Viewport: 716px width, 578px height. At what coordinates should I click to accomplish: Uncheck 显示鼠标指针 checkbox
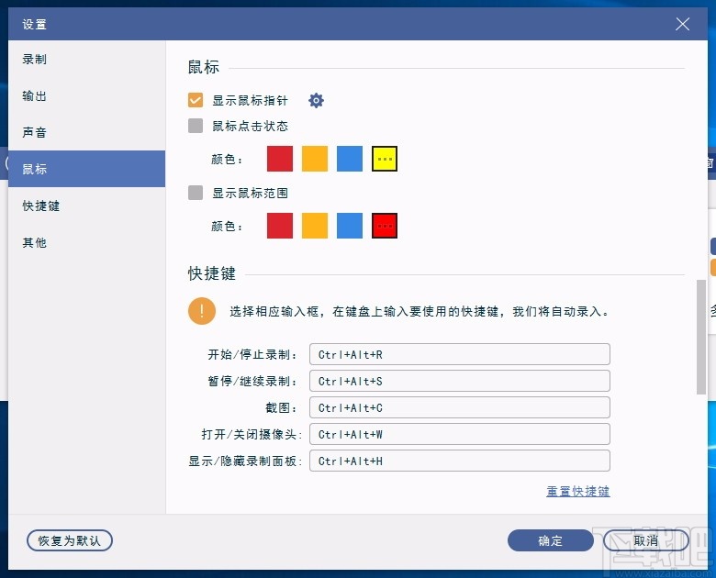[x=196, y=100]
